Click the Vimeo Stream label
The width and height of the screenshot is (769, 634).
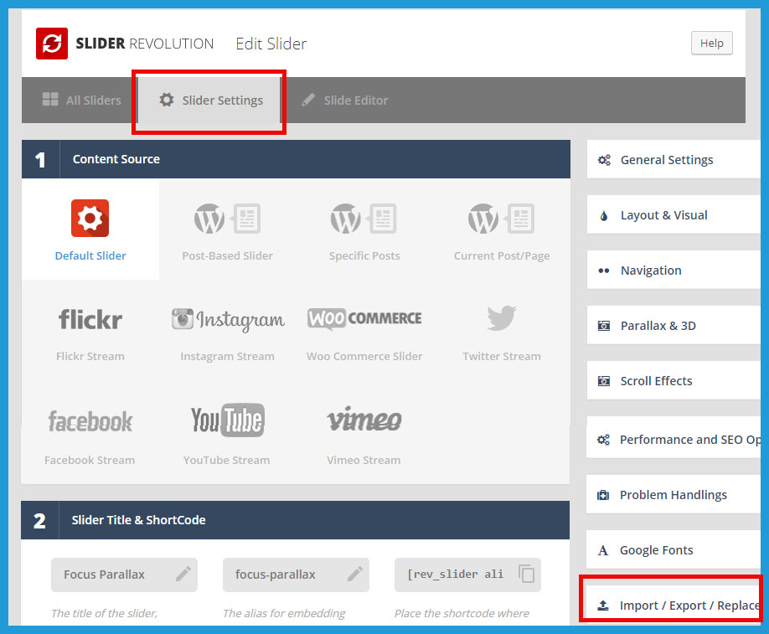click(x=364, y=461)
